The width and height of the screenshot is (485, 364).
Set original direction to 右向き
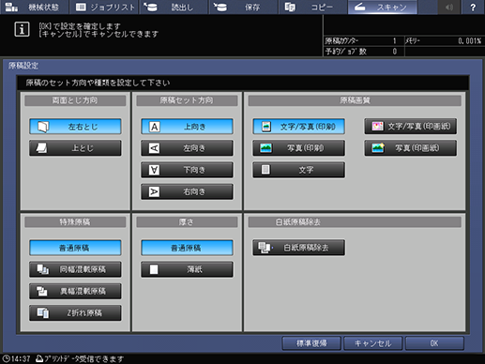(x=187, y=191)
